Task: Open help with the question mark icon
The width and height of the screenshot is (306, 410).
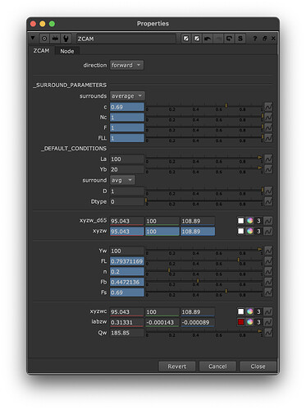Action: (x=255, y=39)
